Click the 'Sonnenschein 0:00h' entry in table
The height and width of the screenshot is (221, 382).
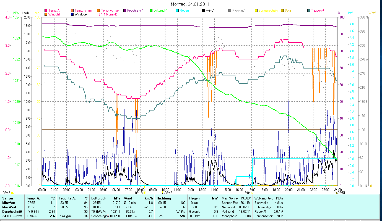pos(268,216)
